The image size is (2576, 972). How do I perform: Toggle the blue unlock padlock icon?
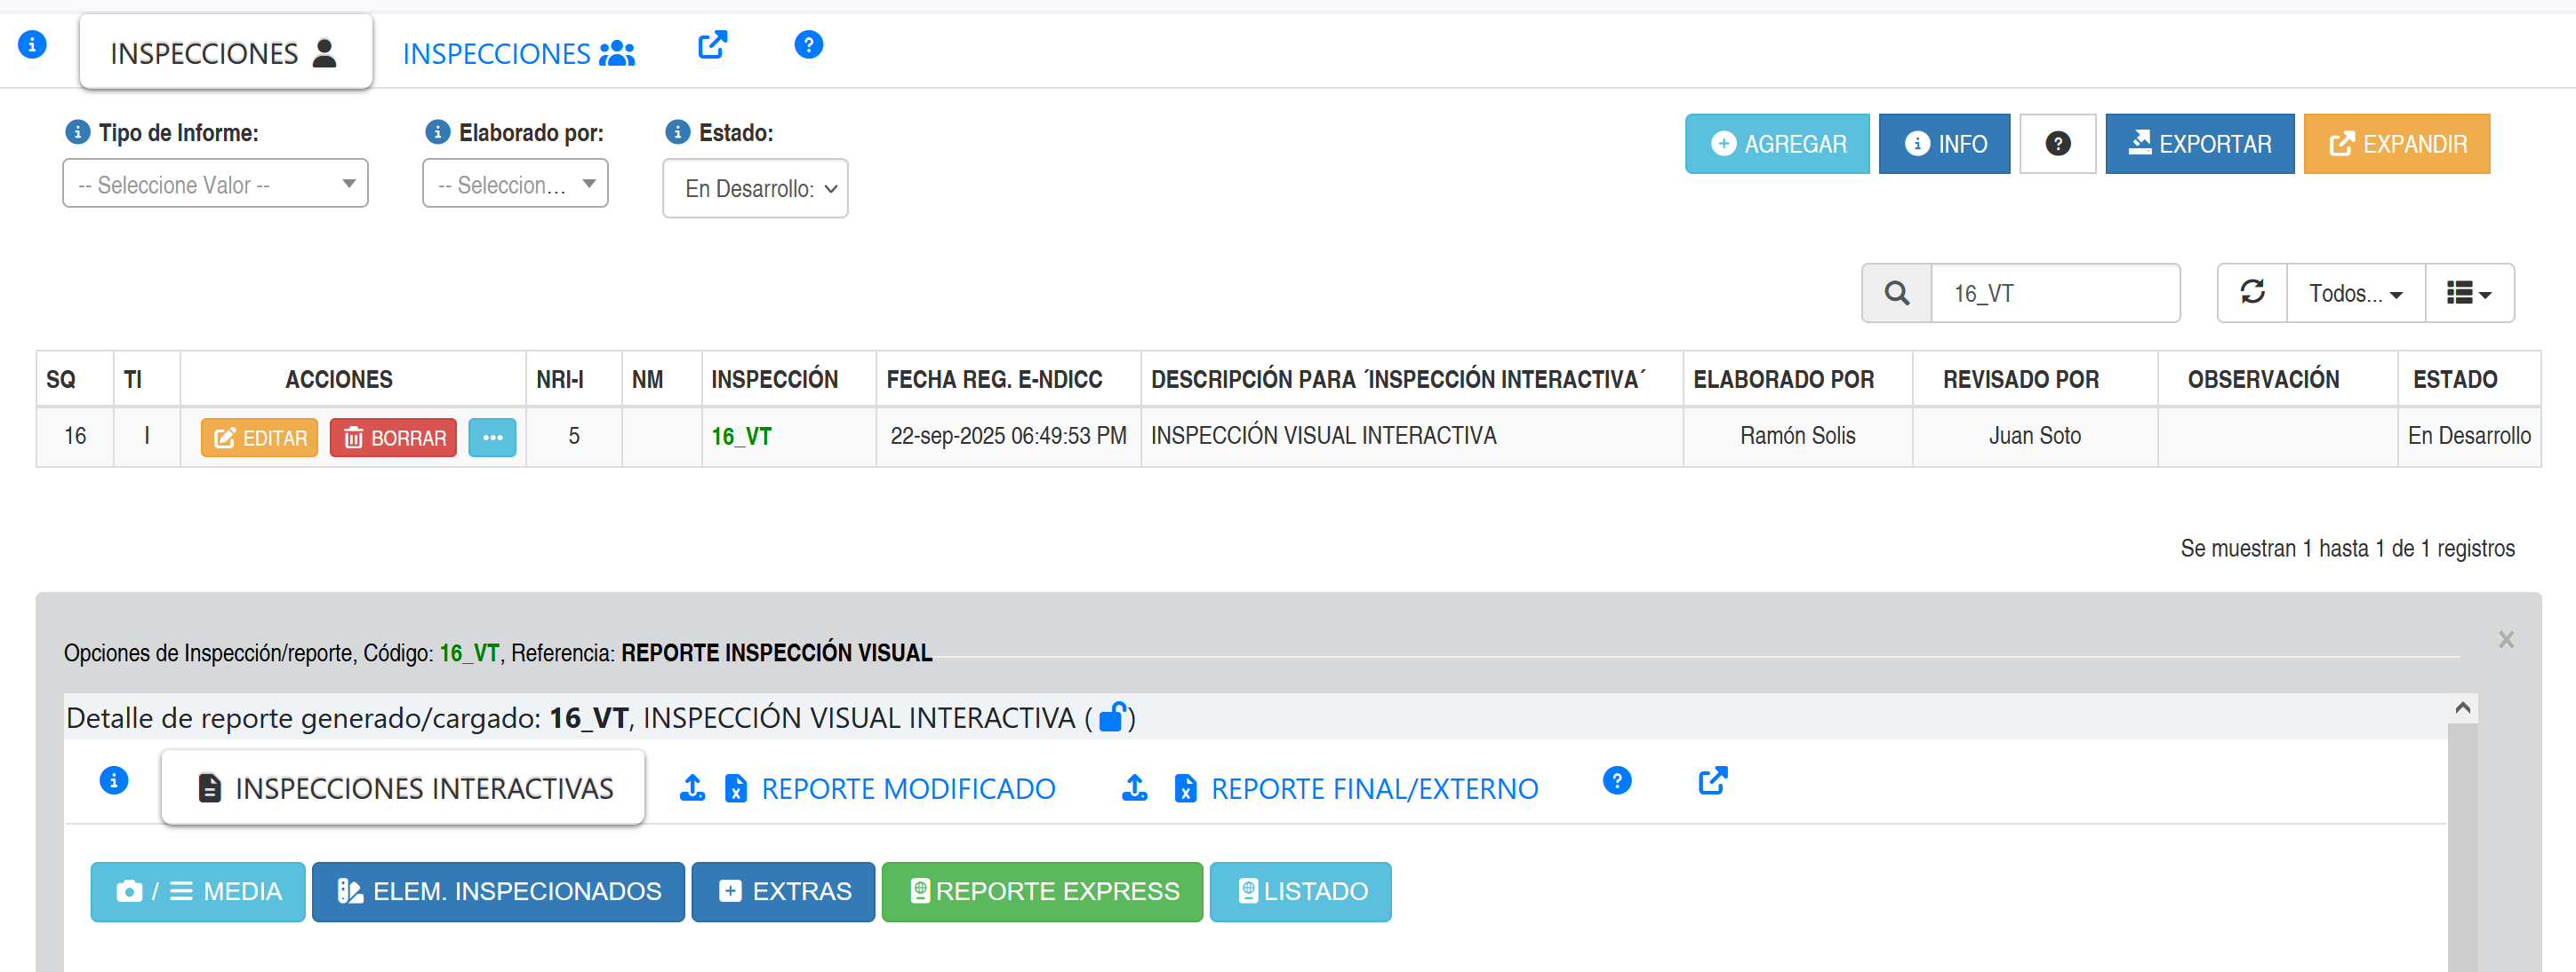pyautogui.click(x=1113, y=716)
